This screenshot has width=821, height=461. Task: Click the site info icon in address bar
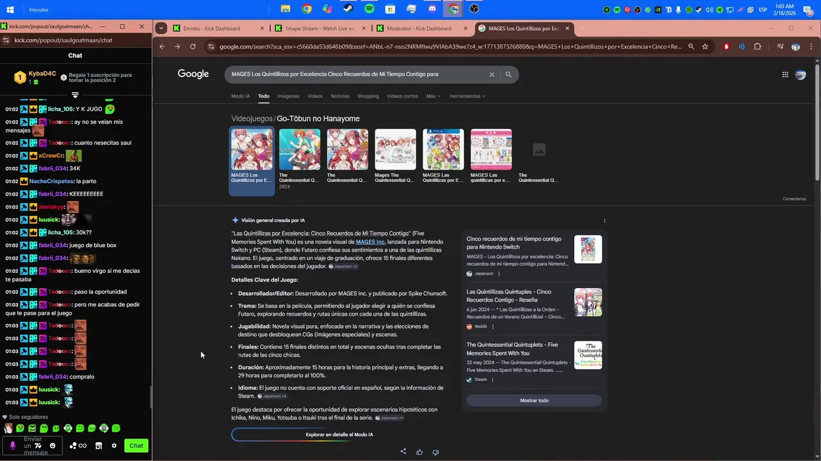(210, 47)
